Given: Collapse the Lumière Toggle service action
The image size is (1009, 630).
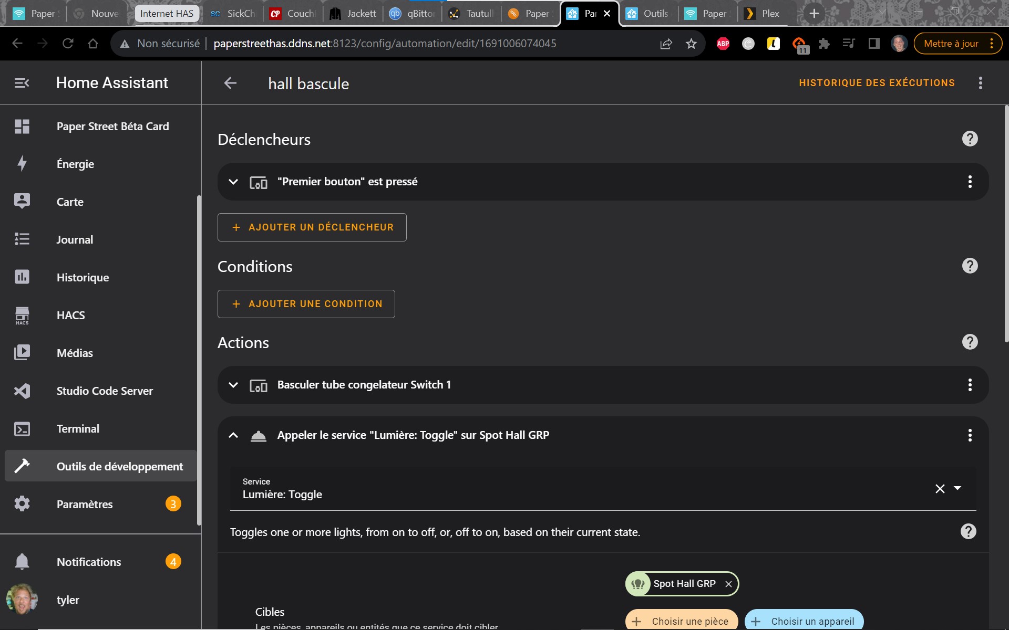Looking at the screenshot, I should tap(233, 435).
